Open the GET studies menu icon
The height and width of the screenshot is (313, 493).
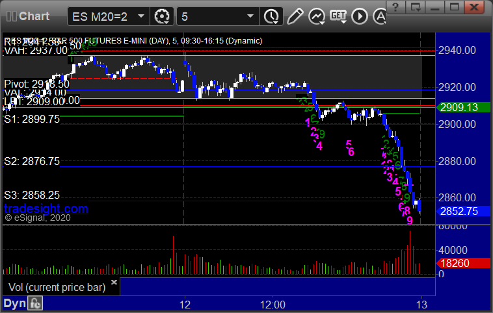338,16
